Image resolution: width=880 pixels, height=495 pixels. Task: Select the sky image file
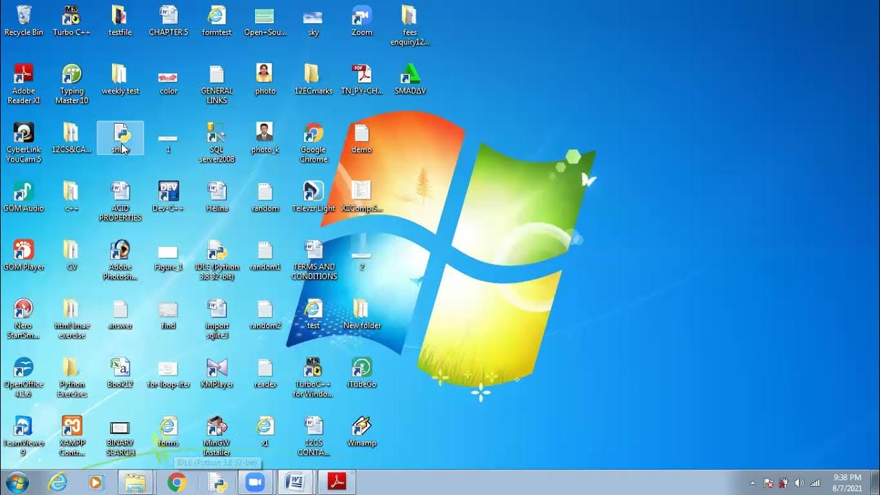tap(313, 21)
